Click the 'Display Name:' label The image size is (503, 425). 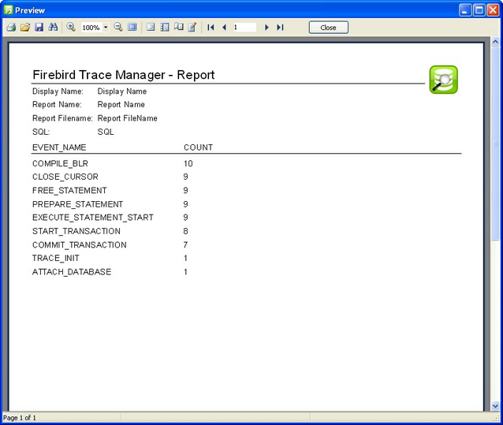(x=58, y=91)
